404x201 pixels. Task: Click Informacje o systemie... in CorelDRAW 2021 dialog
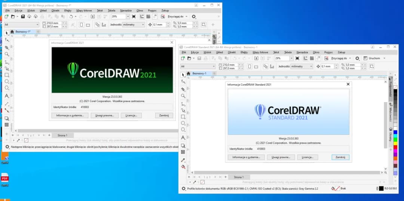70,115
